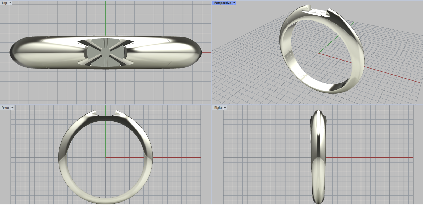The image size is (425, 205).
Task: Open the Right viewport dropdown arrow
Action: coord(225,108)
